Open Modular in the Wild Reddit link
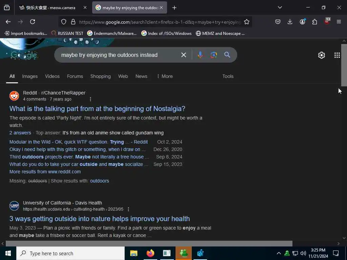This screenshot has width=347, height=260. point(79,142)
